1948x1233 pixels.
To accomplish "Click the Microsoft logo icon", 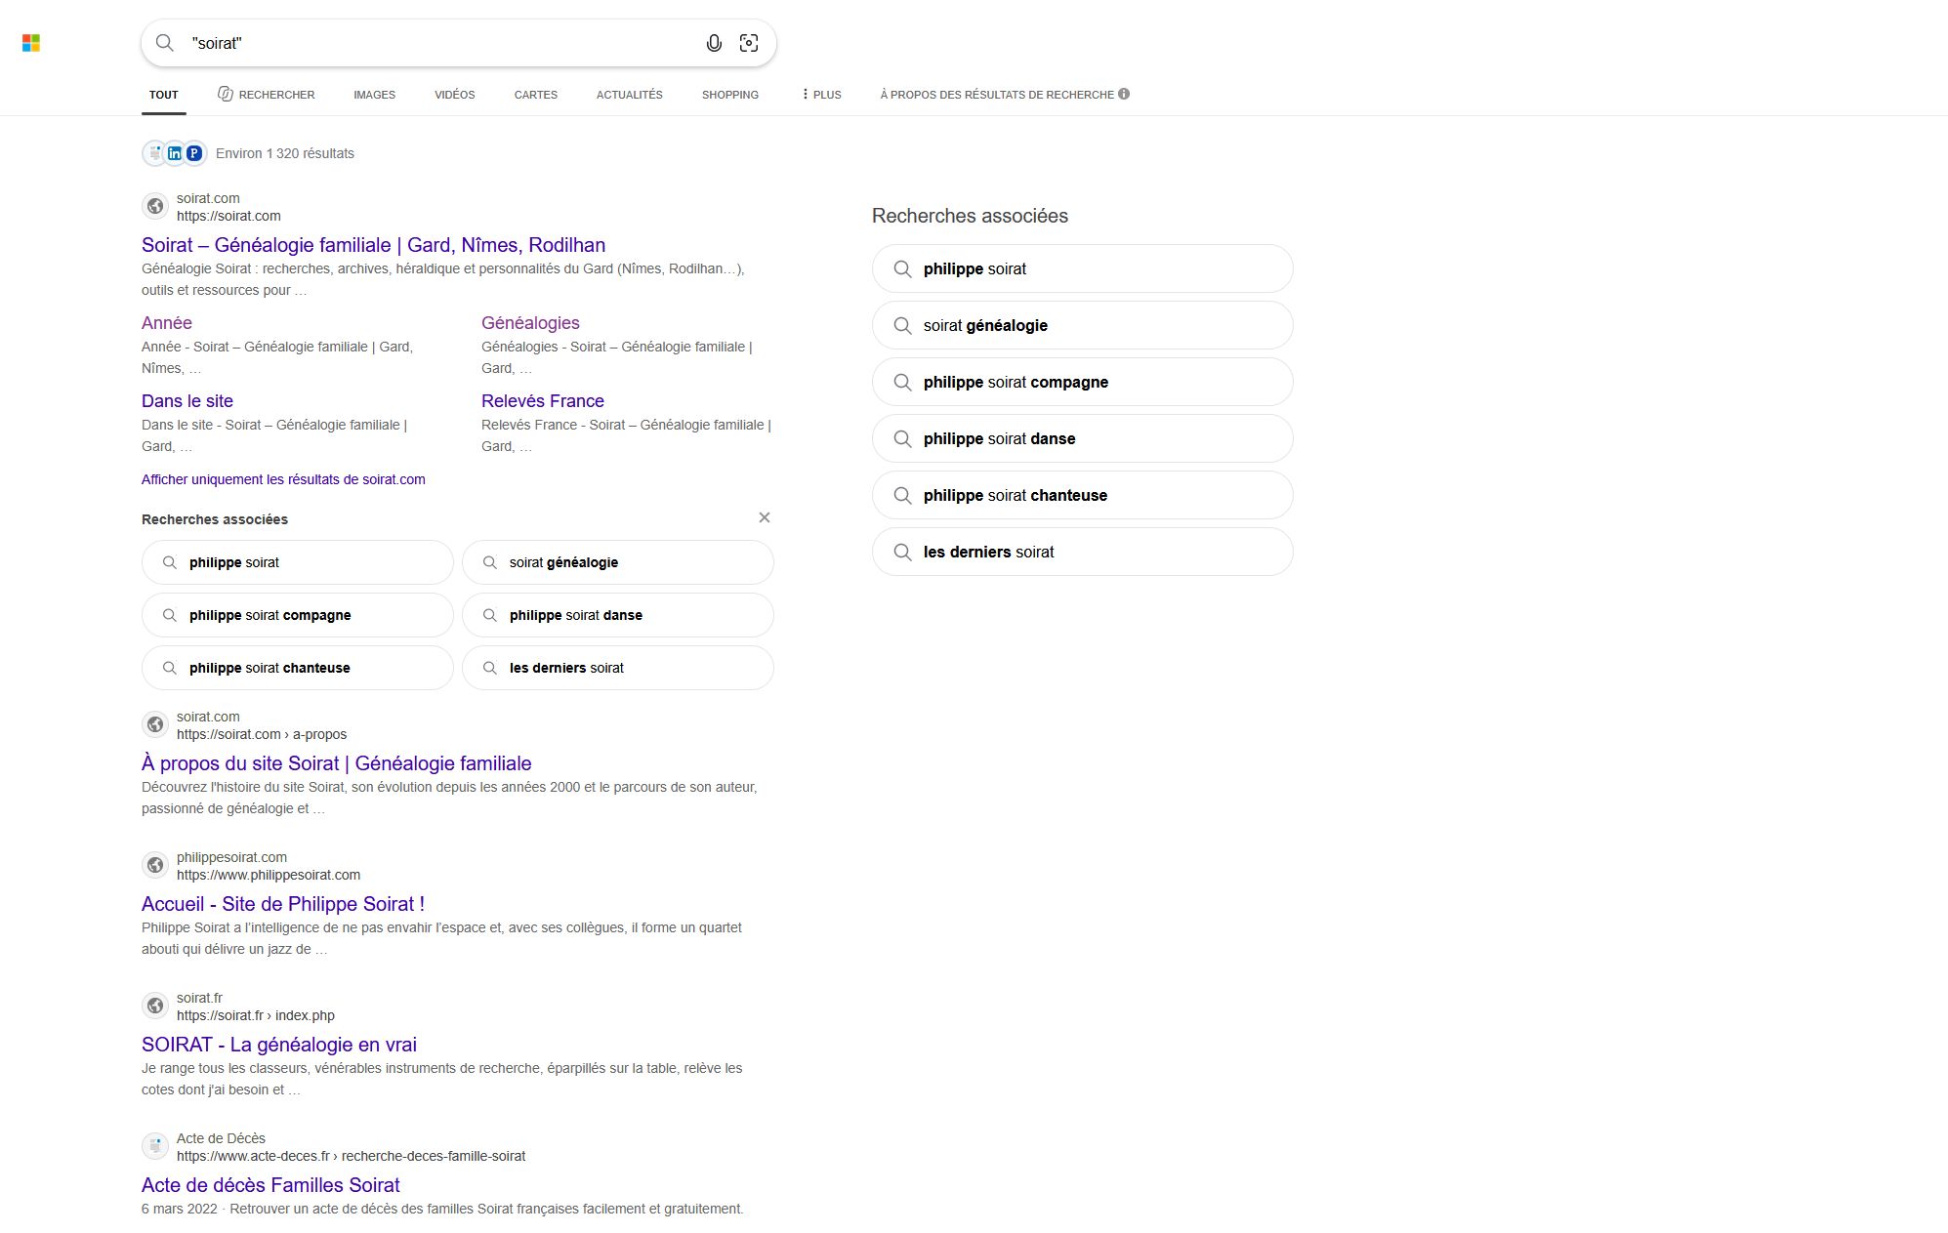I will [31, 43].
